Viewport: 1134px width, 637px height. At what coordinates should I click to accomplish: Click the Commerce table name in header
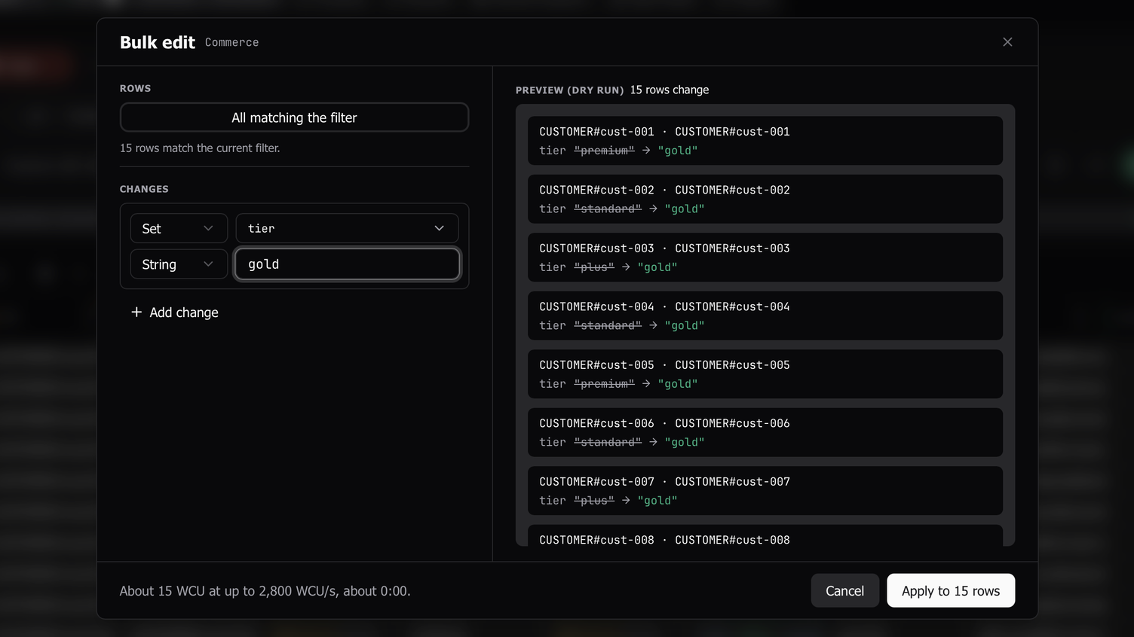(x=232, y=43)
